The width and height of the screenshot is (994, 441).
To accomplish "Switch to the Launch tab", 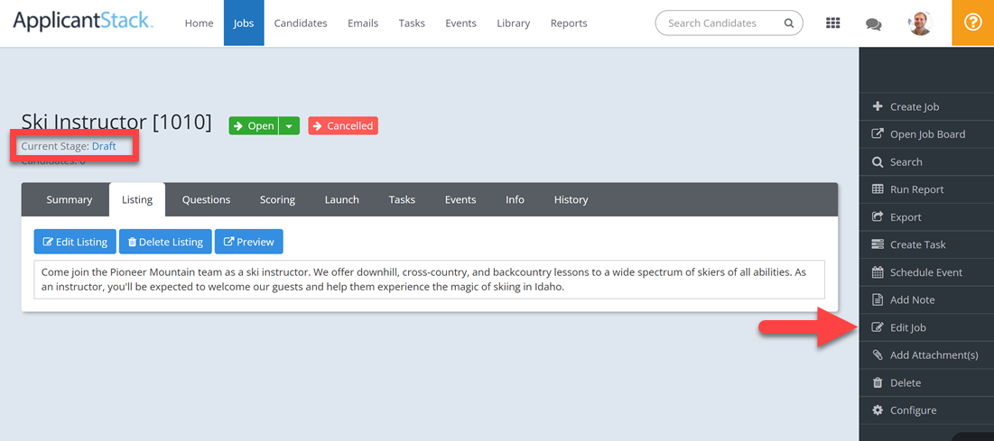I will 341,199.
